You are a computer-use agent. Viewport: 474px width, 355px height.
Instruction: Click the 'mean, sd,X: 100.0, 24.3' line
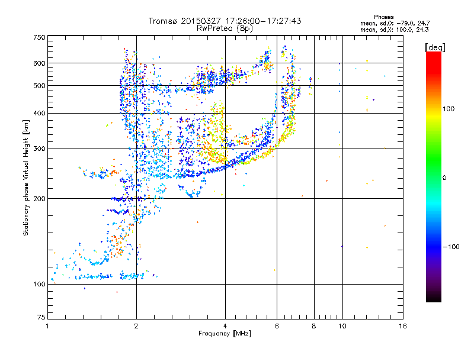tap(394, 30)
